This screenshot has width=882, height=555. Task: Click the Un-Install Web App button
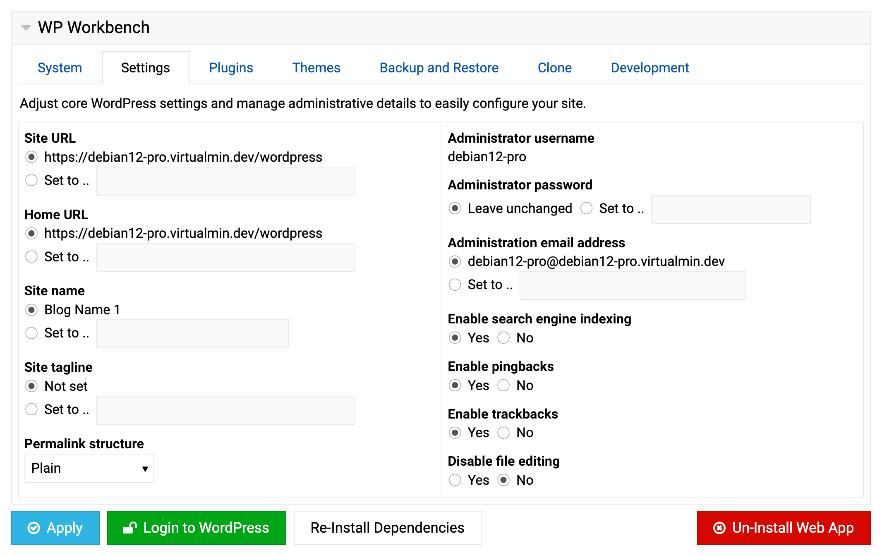click(784, 528)
